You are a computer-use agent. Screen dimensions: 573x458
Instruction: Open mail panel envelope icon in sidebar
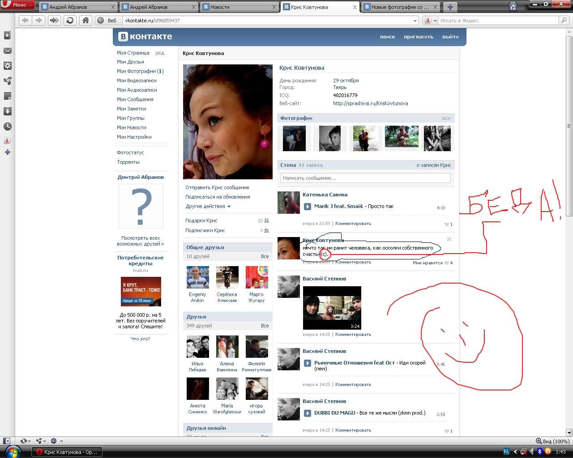click(7, 51)
